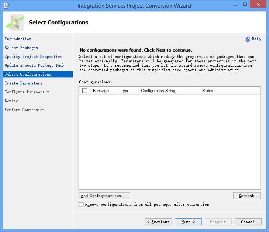Click the Perform Conversion step
This screenshot has height=232, width=269.
(x=25, y=110)
